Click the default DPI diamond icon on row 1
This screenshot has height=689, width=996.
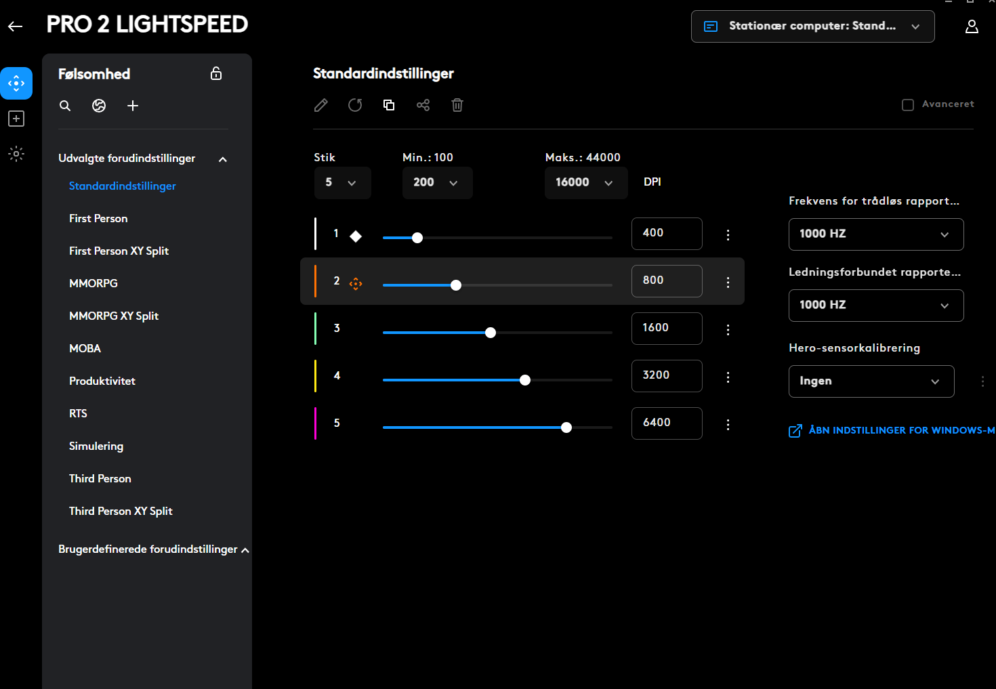tap(356, 236)
